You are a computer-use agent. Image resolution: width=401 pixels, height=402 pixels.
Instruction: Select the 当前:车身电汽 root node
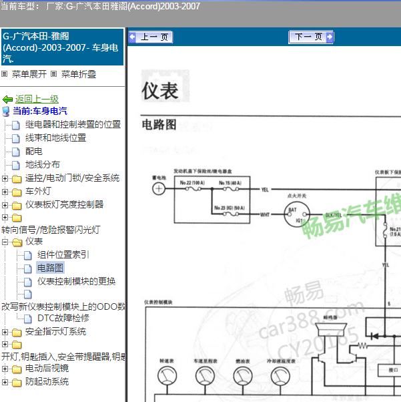40,112
